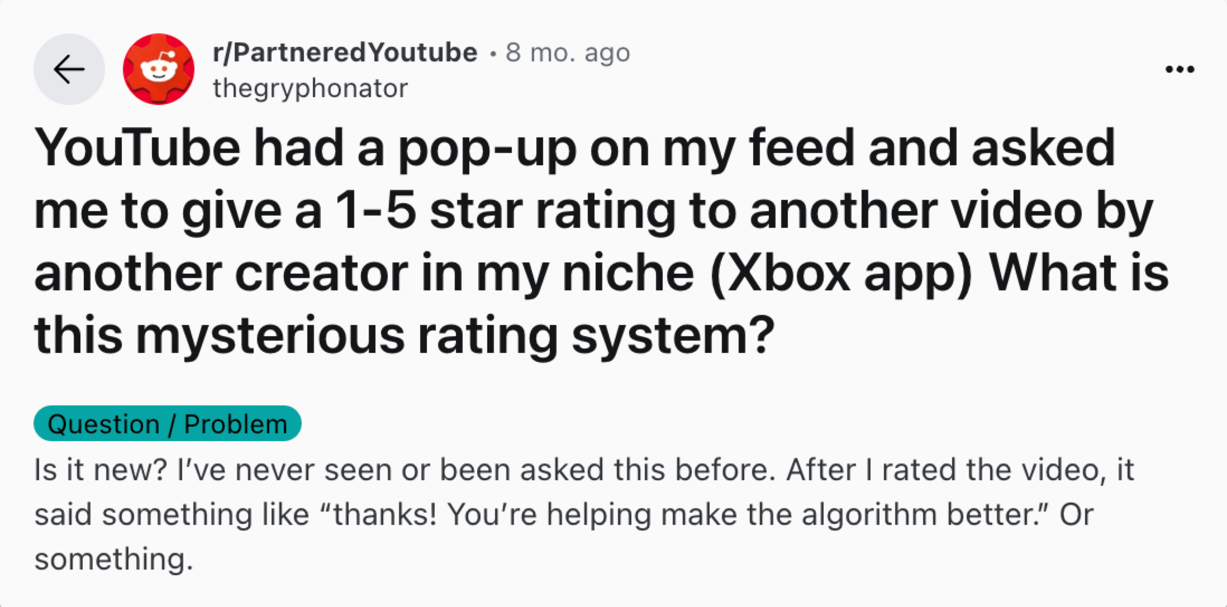
Task: Click the username under the subreddit name
Action: pyautogui.click(x=311, y=87)
